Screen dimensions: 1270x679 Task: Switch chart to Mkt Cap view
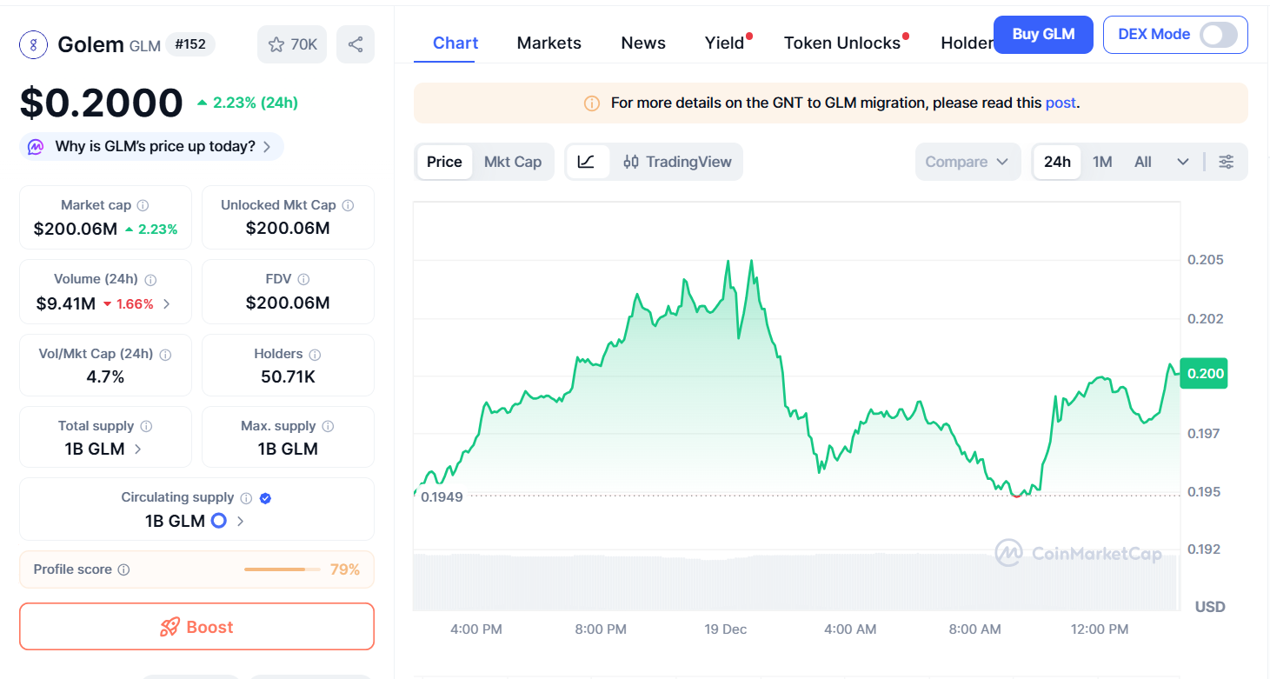(513, 161)
